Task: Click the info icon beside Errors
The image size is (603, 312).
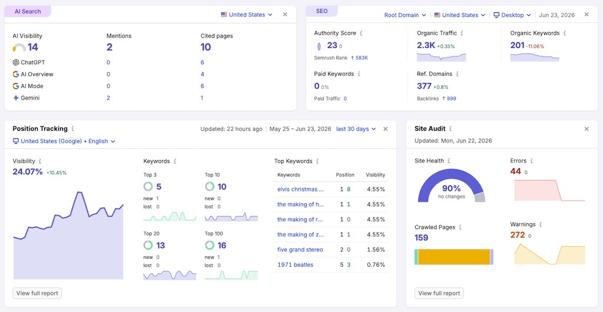Action: click(x=532, y=161)
